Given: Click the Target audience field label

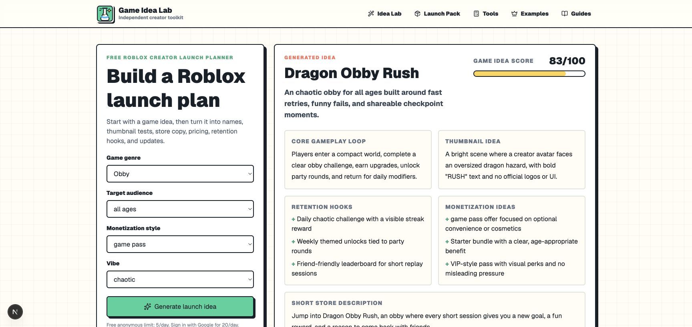Looking at the screenshot, I should pos(129,193).
